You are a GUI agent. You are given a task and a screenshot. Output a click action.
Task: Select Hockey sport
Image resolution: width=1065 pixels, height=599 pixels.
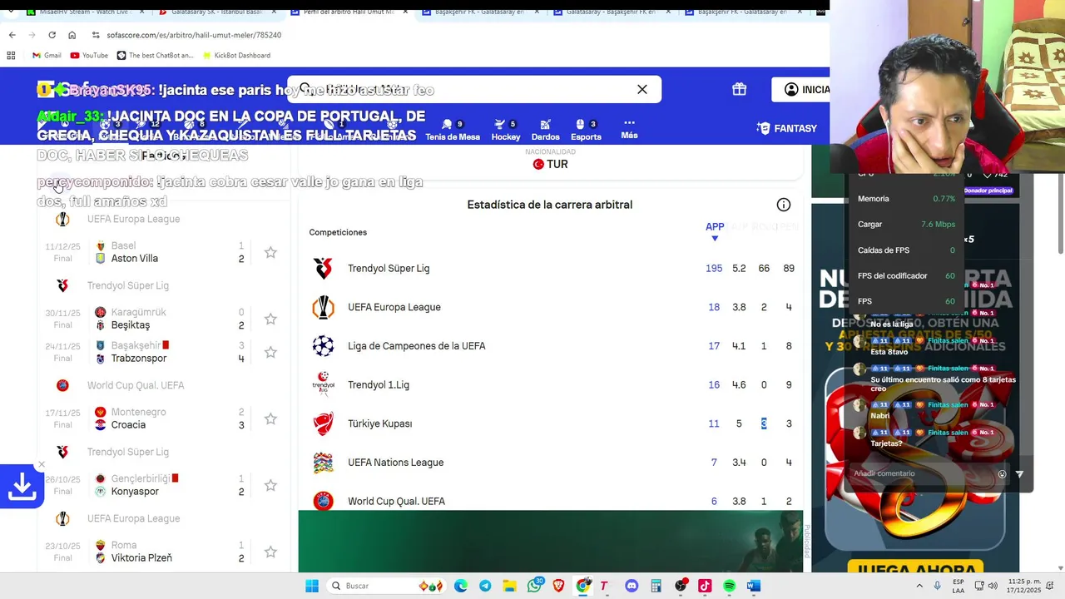(506, 129)
